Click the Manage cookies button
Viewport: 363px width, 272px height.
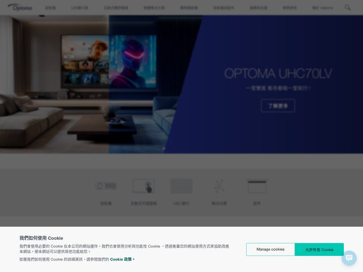tap(270, 249)
